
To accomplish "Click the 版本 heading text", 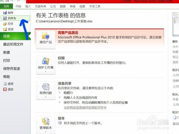I will point(61,118).
